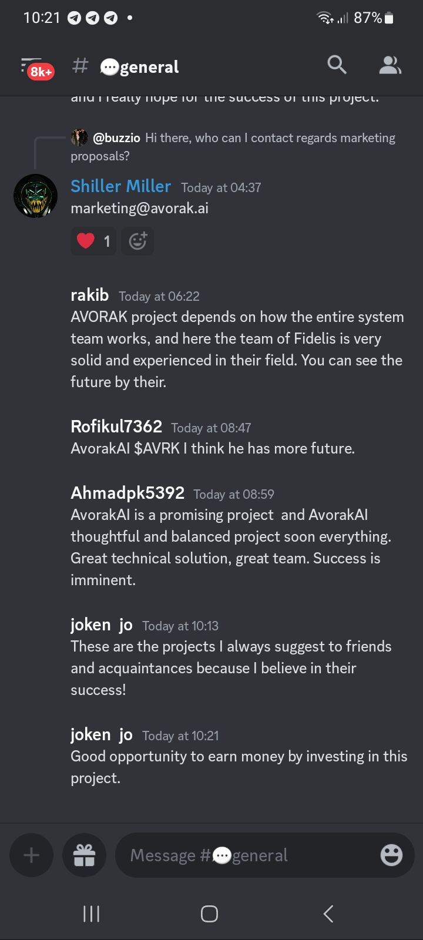423x940 pixels.
Task: Tap the Ahmadpk5392 username
Action: coord(127,493)
